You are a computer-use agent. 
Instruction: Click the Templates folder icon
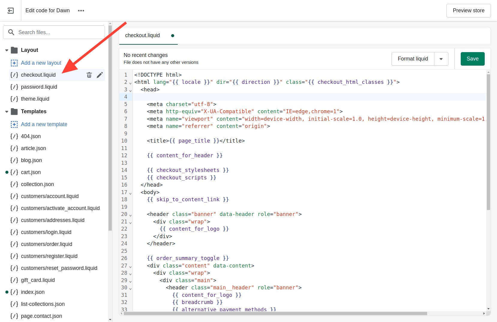pos(14,111)
